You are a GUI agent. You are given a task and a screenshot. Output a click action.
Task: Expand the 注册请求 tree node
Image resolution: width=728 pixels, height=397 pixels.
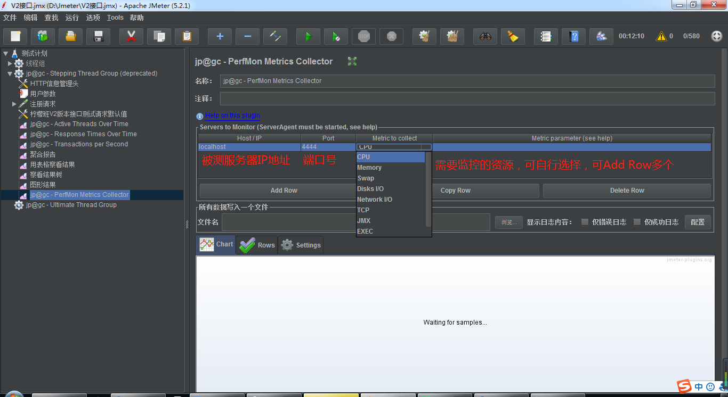[14, 104]
